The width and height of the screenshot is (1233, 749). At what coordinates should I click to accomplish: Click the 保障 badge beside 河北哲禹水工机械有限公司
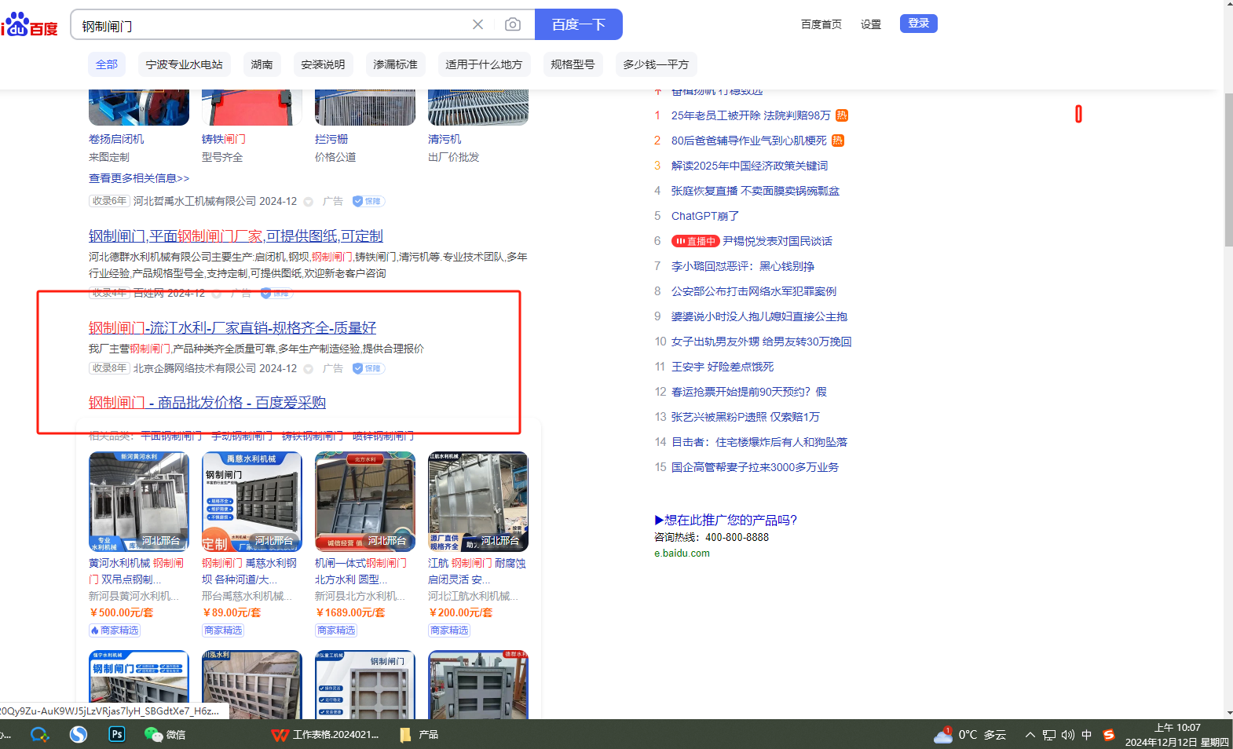(368, 201)
